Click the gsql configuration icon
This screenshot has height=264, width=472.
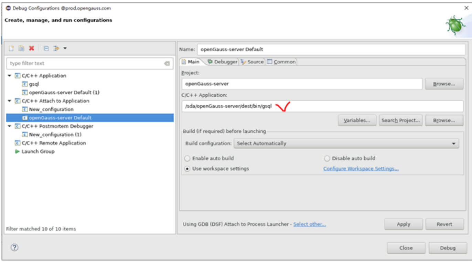click(x=25, y=84)
